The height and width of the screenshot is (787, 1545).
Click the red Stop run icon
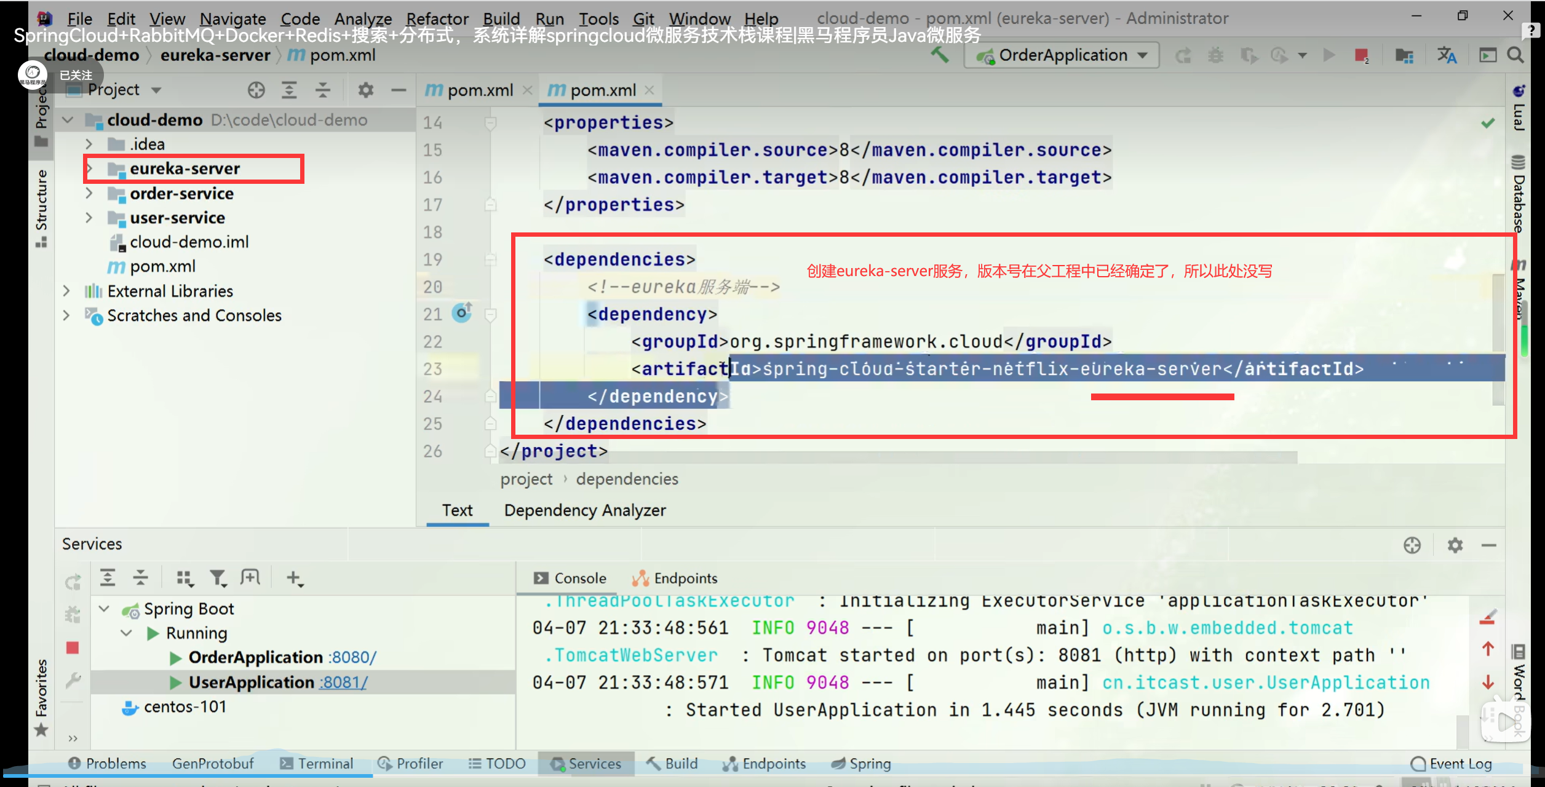point(1360,55)
